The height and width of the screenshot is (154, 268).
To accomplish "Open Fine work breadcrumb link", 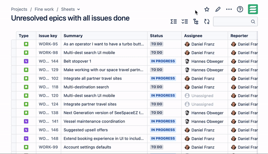I will (x=44, y=9).
